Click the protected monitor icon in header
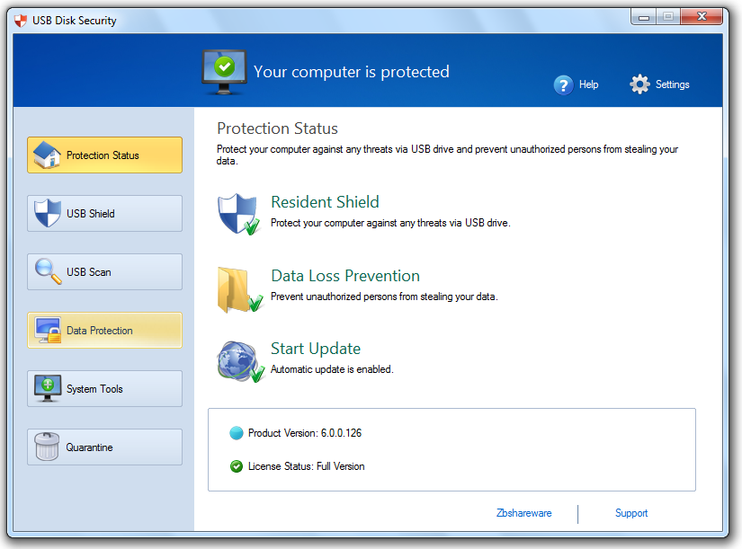742x549 pixels. point(224,73)
